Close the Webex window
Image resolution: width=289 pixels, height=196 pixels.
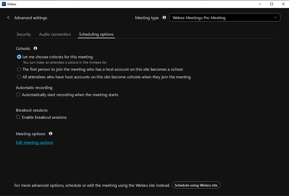pyautogui.click(x=283, y=4)
